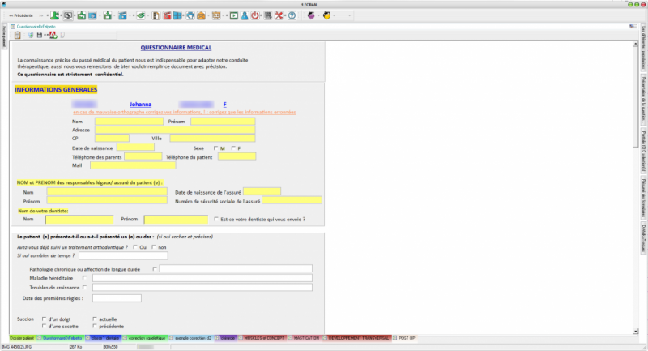The image size is (648, 351).
Task: Tick the 'Oui' orthodontic treatment checkbox
Action: [x=134, y=247]
